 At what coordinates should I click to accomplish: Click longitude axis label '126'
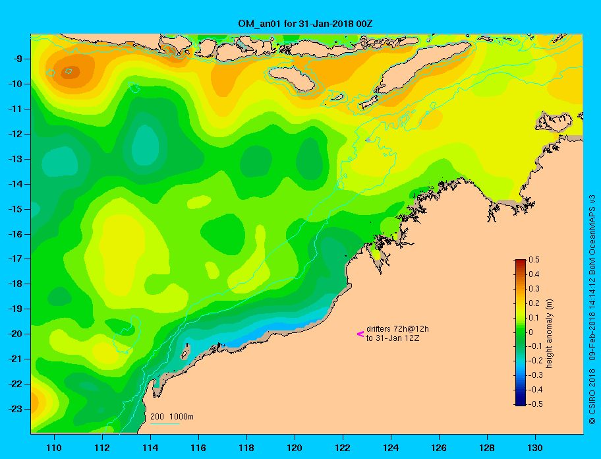tap(439, 448)
